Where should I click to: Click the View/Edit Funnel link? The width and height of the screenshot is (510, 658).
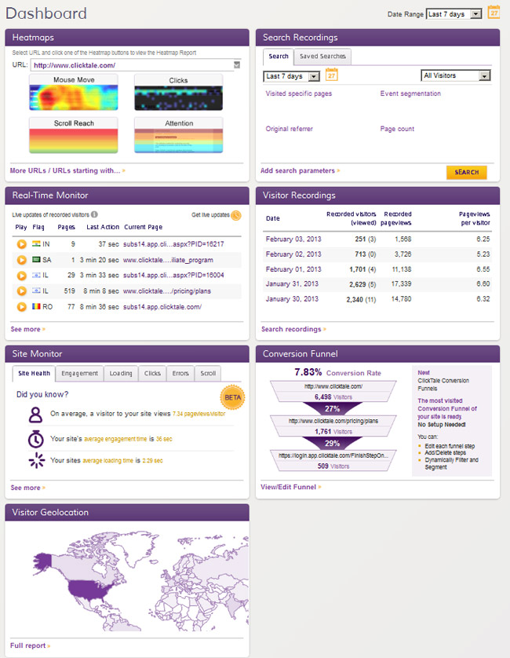(290, 487)
